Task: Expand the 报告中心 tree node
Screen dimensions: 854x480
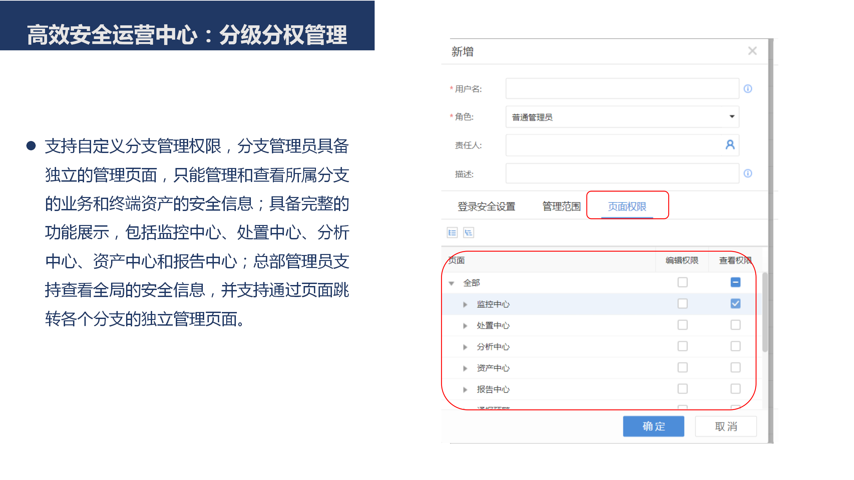Action: (465, 390)
